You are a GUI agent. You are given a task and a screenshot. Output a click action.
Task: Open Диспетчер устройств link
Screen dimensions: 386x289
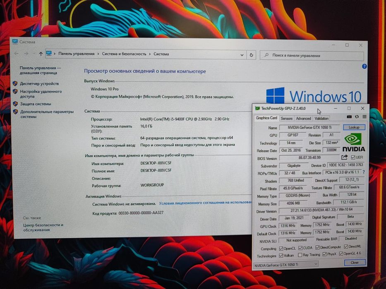[39, 83]
